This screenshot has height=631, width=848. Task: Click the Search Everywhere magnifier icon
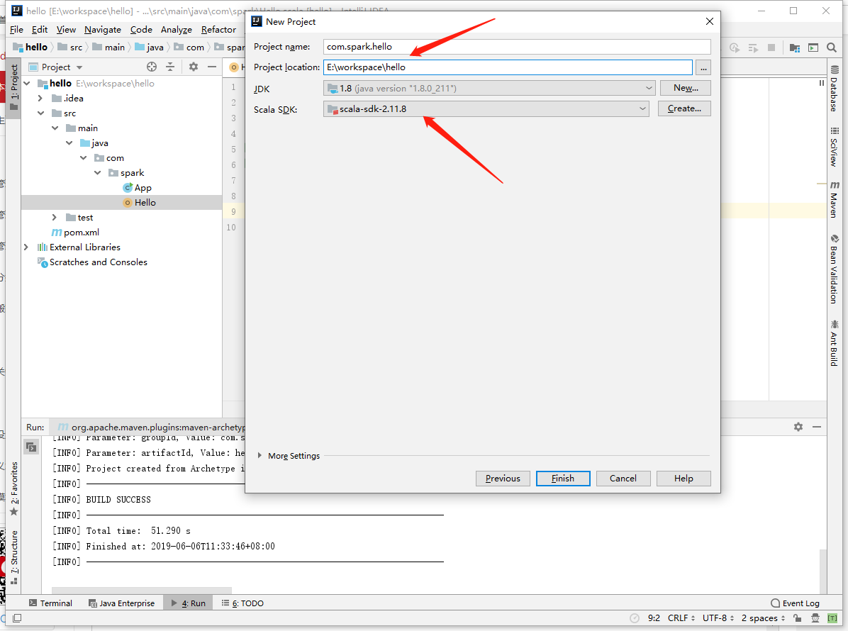[x=832, y=48]
